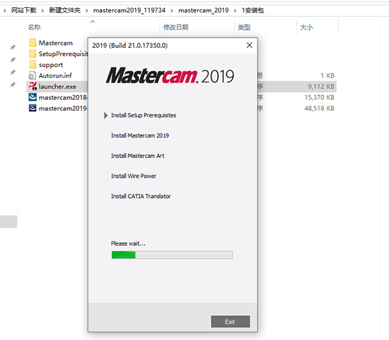
Task: Sort files by 名称 column header
Action: tap(34, 27)
